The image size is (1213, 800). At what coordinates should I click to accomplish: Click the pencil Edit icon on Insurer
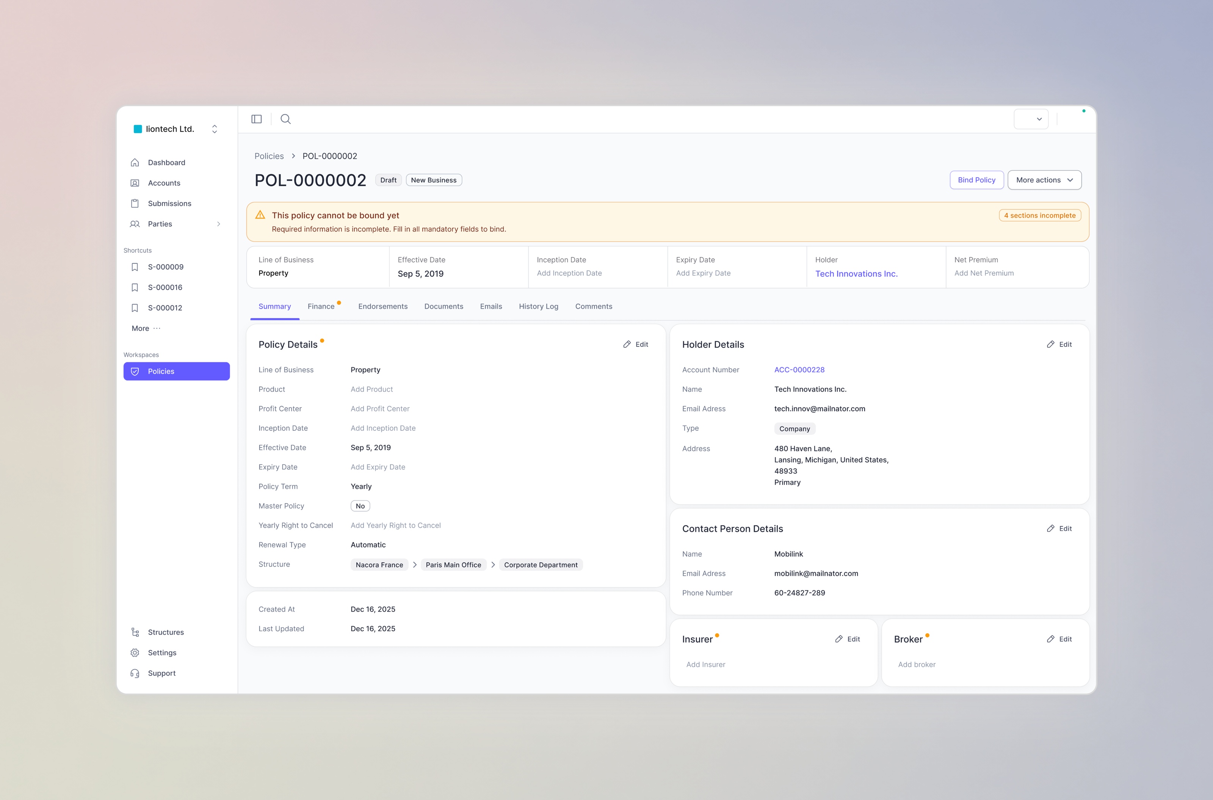[838, 639]
